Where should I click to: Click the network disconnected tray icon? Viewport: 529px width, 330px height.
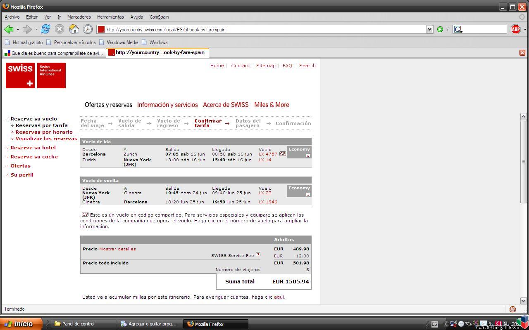[453, 324]
